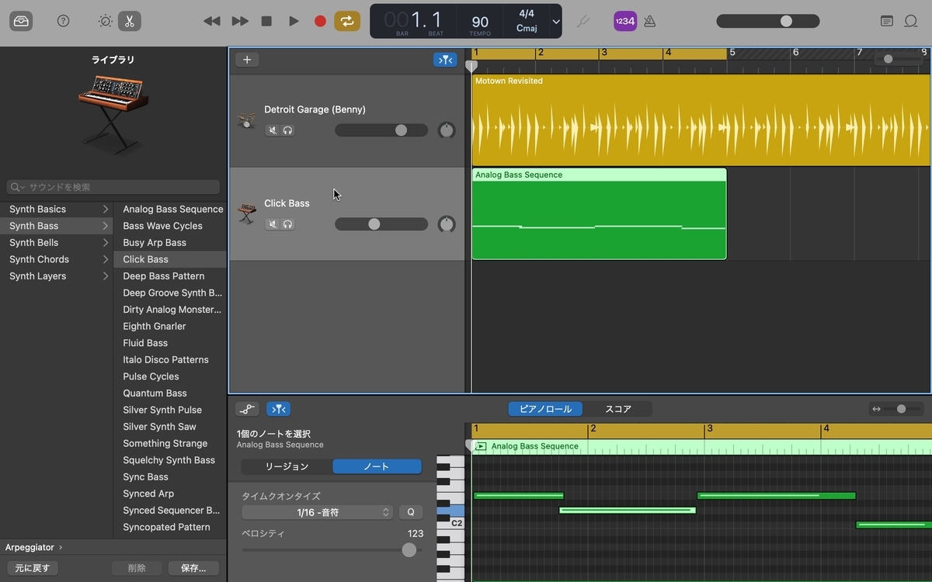Screen dimensions: 932x582
Task: Add a new track with plus button
Action: pyautogui.click(x=247, y=60)
